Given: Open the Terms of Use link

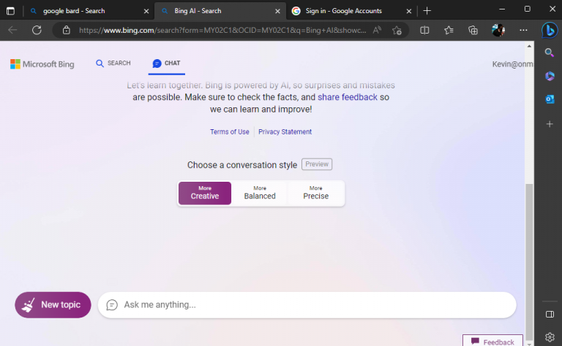Looking at the screenshot, I should pos(229,131).
